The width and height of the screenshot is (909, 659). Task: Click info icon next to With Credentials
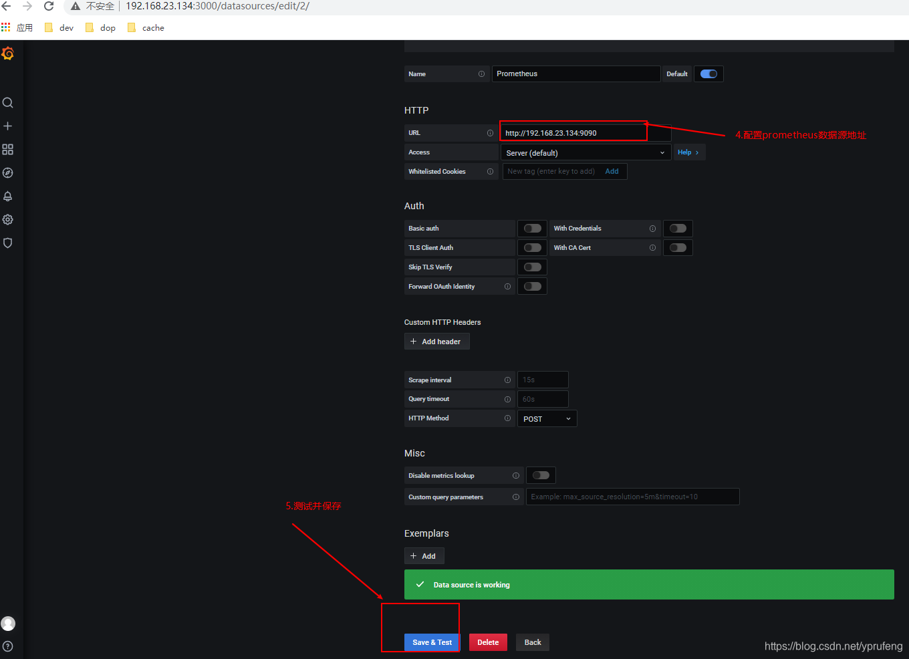(652, 229)
